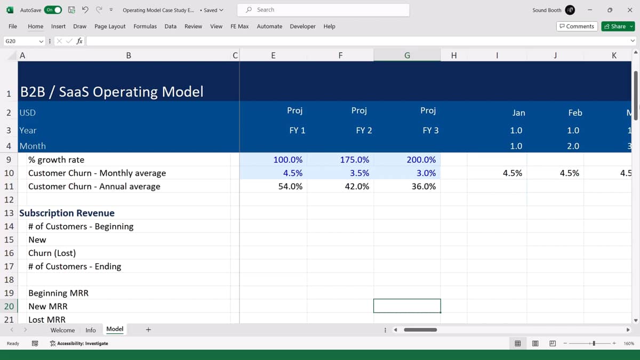Switch to the Welcome sheet tab
Screen dimensions: 640x360
62,330
